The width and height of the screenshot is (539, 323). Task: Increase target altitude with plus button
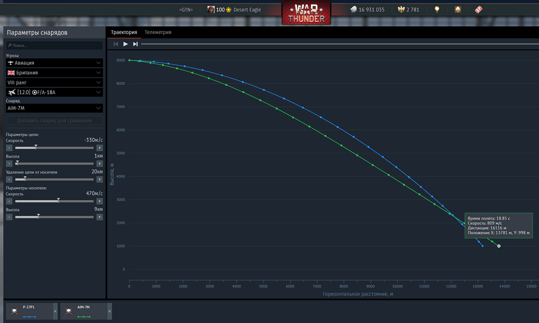click(99, 164)
